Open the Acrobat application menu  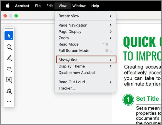(22, 6)
